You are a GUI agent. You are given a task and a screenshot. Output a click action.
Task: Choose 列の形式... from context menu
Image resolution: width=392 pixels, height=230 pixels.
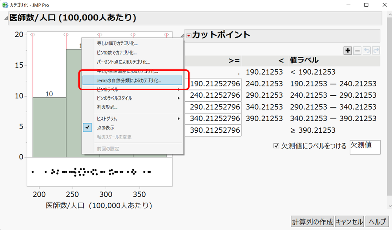pos(133,107)
